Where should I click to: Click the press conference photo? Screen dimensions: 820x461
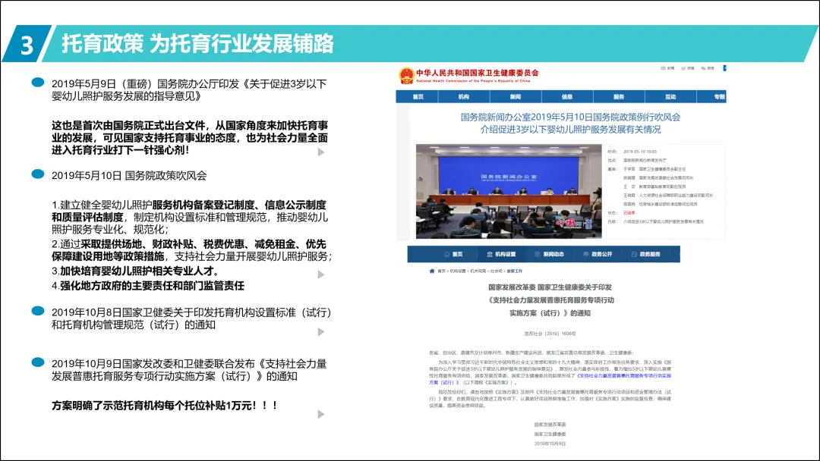click(x=509, y=192)
